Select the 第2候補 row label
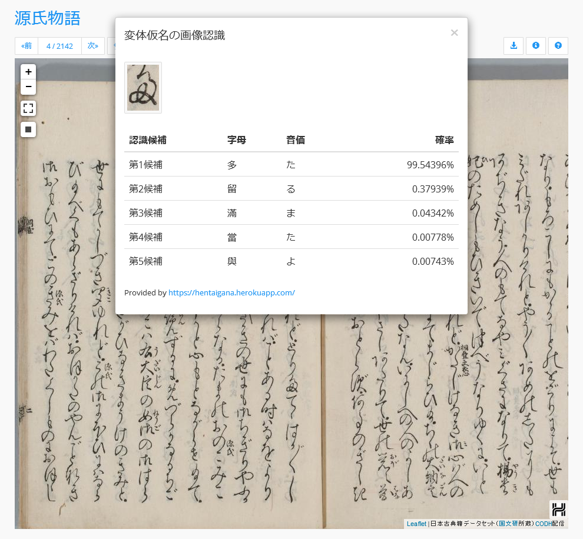Image resolution: width=583 pixels, height=539 pixels. pos(146,189)
